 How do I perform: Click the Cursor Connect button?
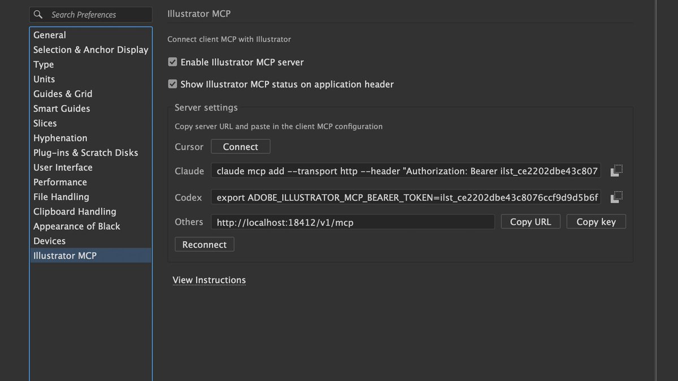241,147
